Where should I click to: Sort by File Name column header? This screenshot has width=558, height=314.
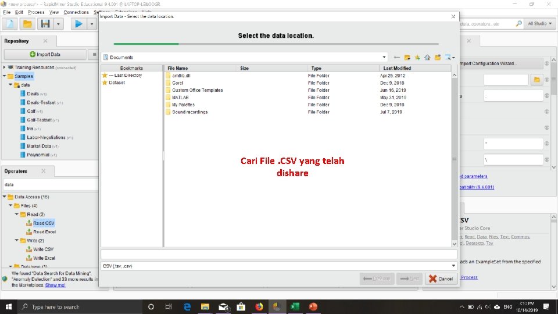pyautogui.click(x=201, y=68)
